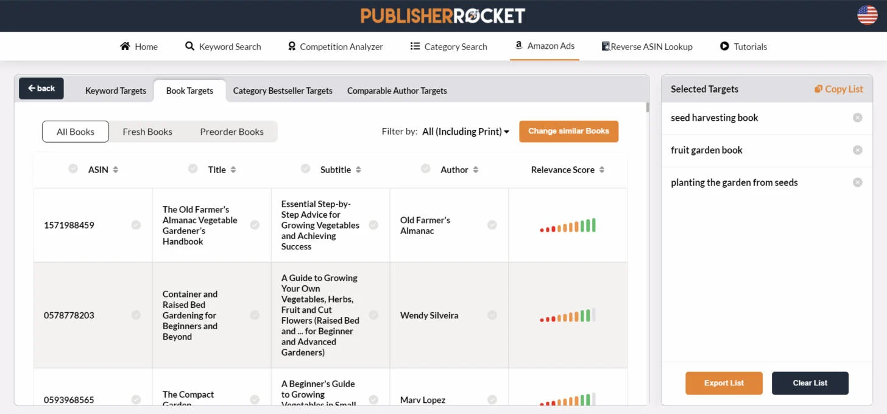Sort by Relevance Score column arrows
This screenshot has width=887, height=414.
point(602,170)
